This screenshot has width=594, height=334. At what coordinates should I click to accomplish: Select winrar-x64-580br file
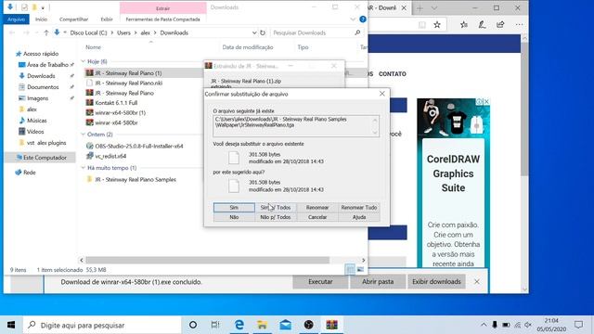click(x=116, y=122)
